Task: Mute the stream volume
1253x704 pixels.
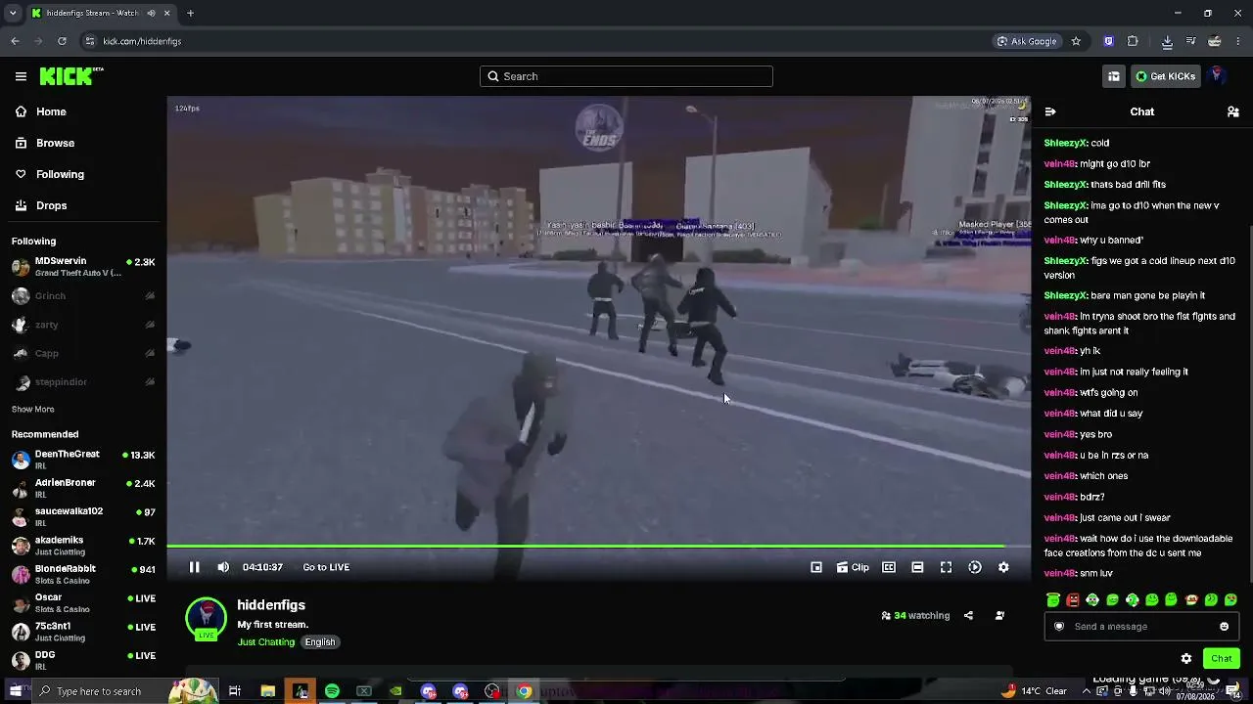Action: pyautogui.click(x=223, y=567)
